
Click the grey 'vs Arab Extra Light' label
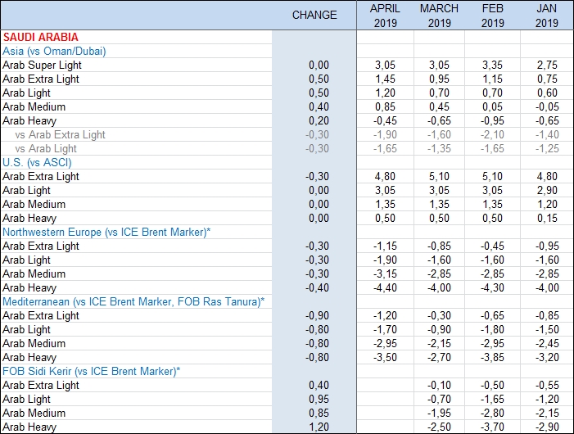[61, 134]
